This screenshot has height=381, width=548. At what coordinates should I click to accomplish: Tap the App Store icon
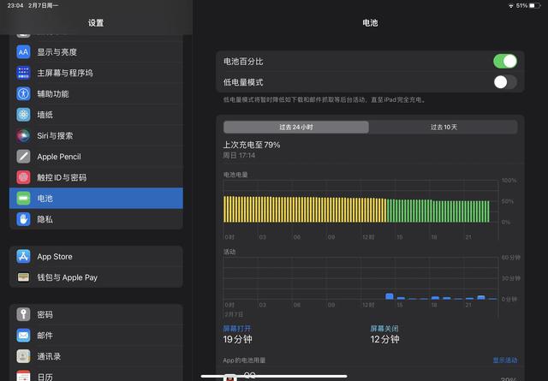pos(23,257)
